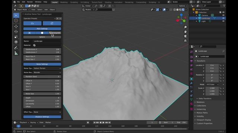Toggle the Triangulate option

coord(55,33)
